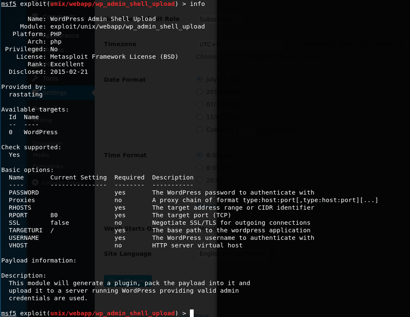Click target row '0 WordPress'
The image size is (410, 317).
33,133
